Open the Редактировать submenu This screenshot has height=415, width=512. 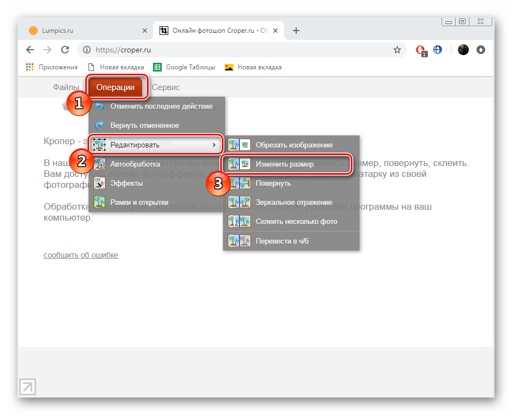[157, 145]
